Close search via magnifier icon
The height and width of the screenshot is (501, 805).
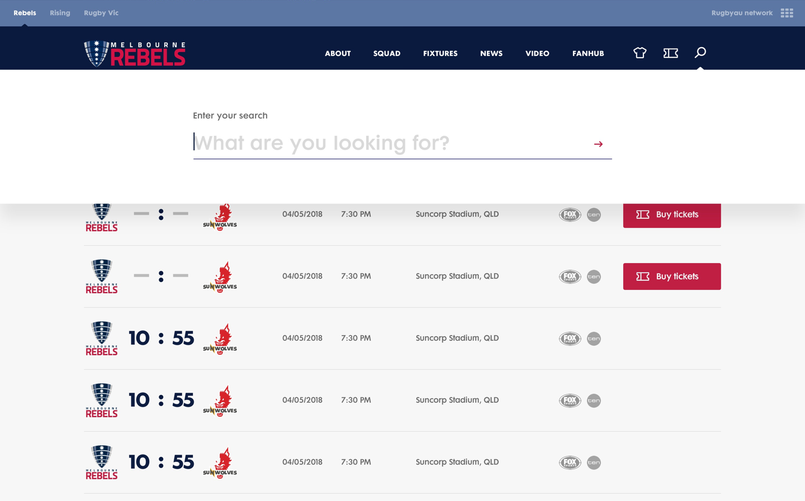(x=700, y=53)
